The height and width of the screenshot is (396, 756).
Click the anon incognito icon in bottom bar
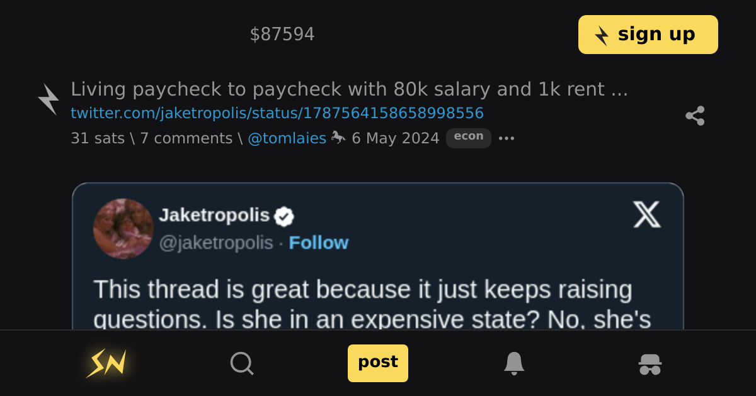650,363
